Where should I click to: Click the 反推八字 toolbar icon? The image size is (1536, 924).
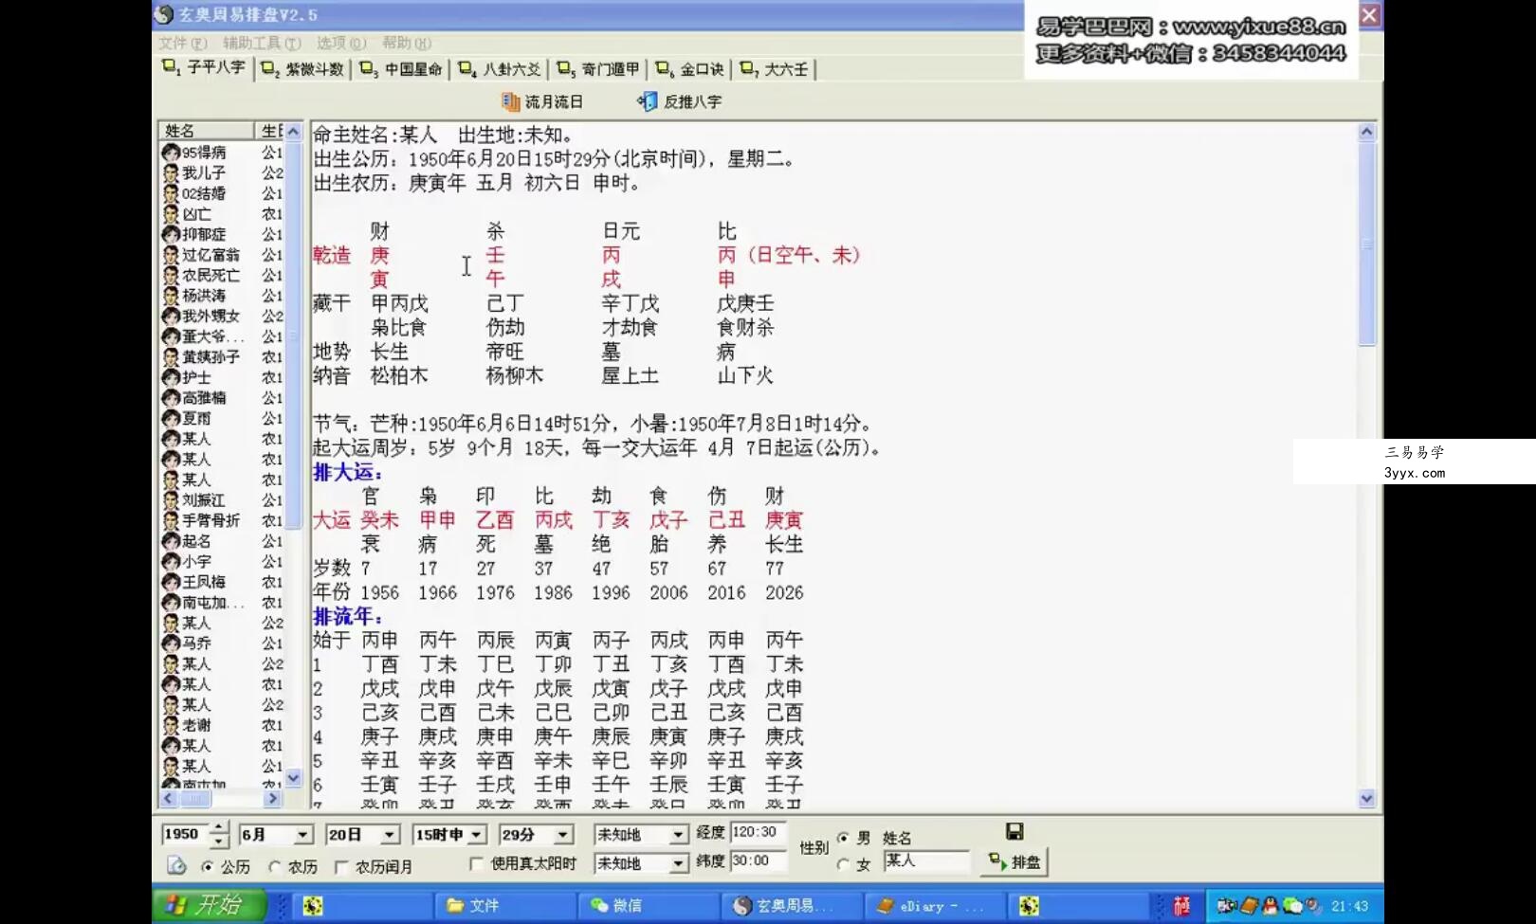[x=648, y=101]
